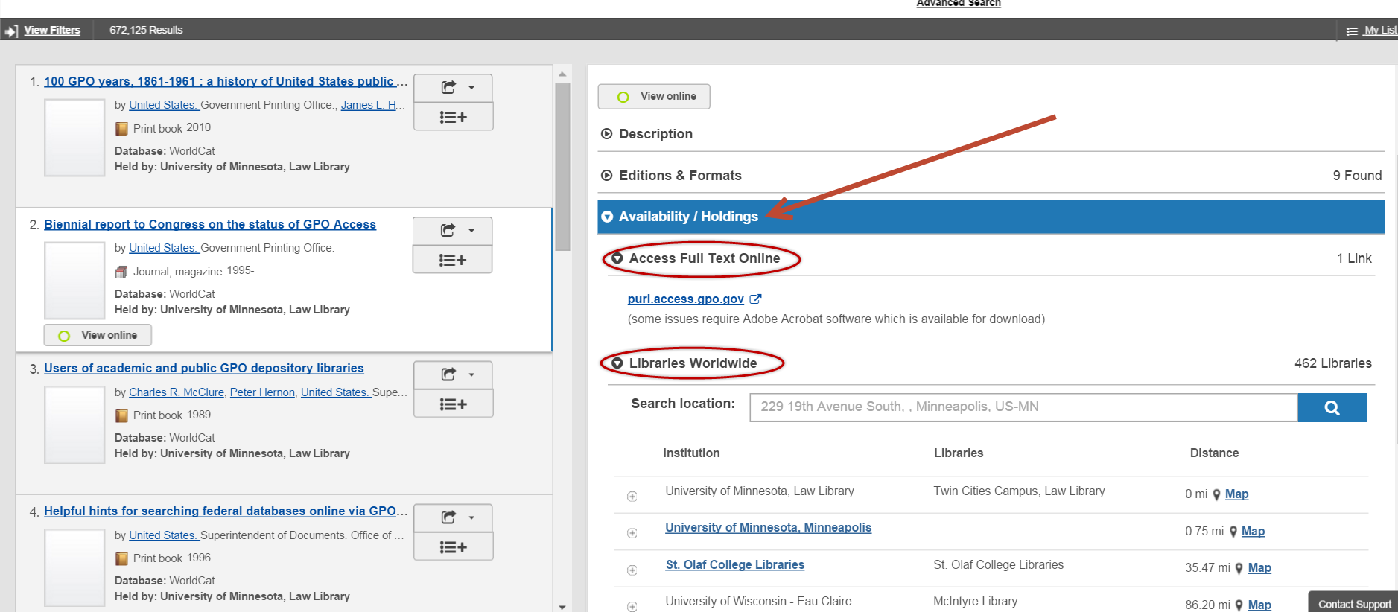Click Contact Support button
The height and width of the screenshot is (612, 1398).
pos(1354,603)
